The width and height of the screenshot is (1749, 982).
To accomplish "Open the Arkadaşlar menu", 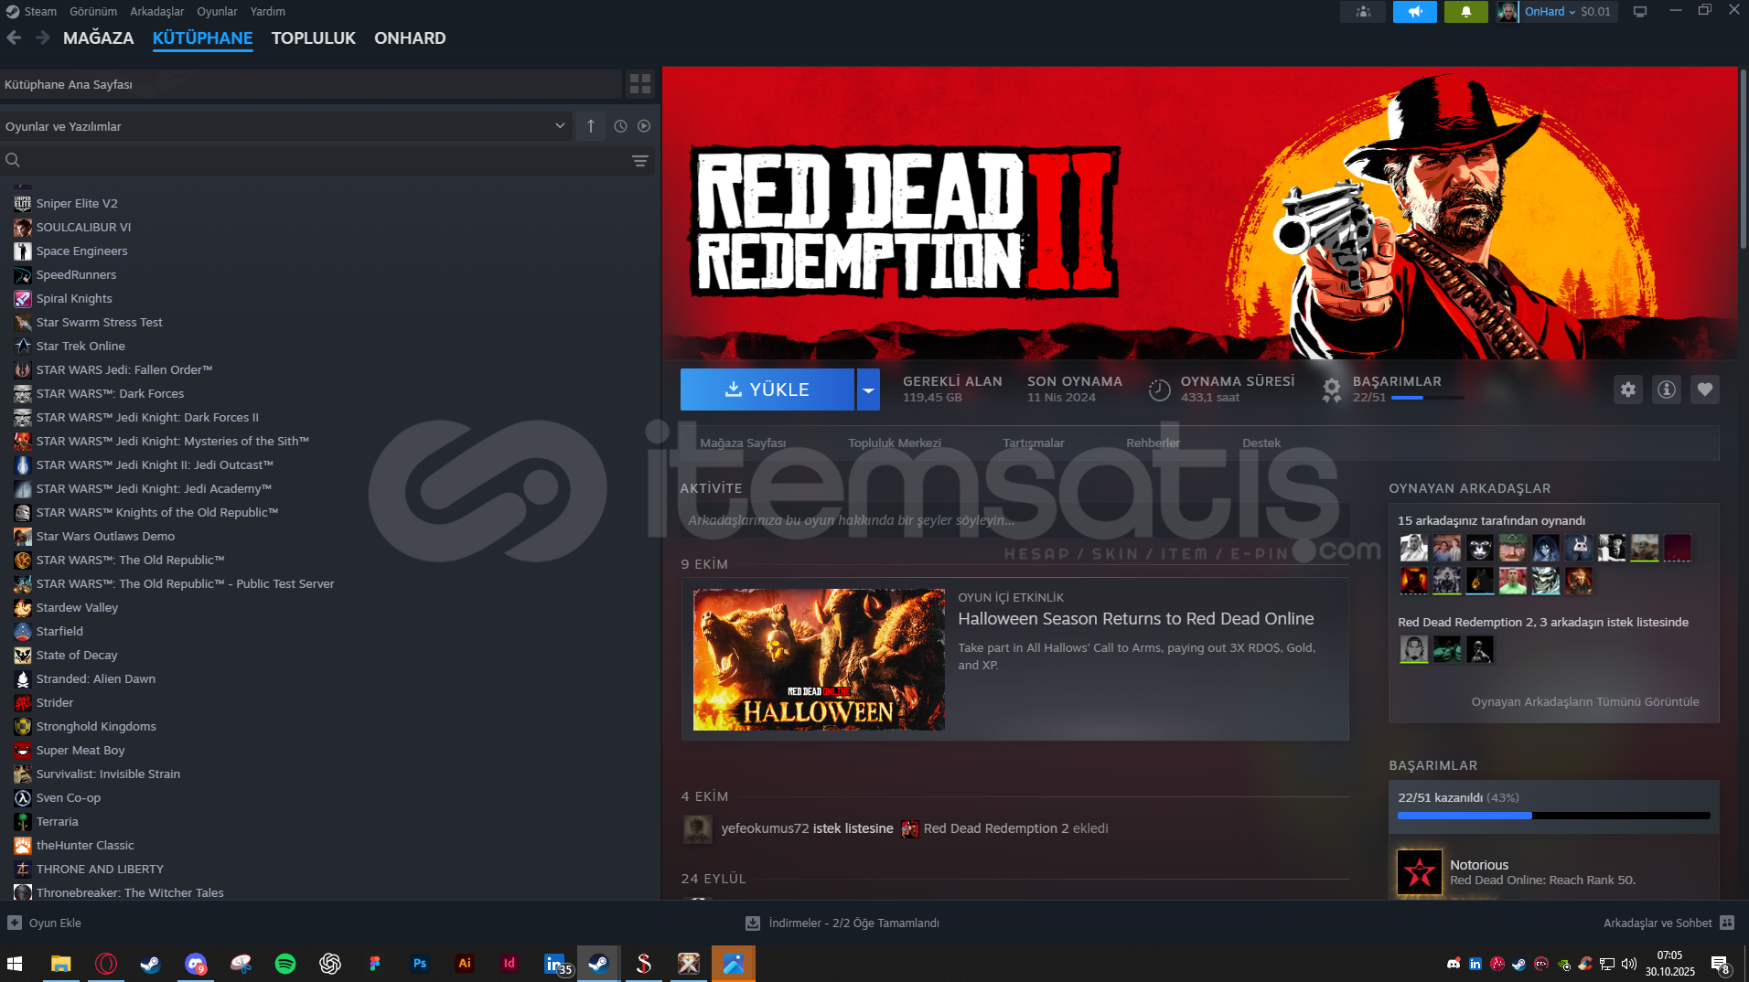I will click(x=157, y=12).
